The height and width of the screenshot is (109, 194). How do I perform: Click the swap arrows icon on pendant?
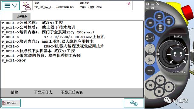point(147,8)
